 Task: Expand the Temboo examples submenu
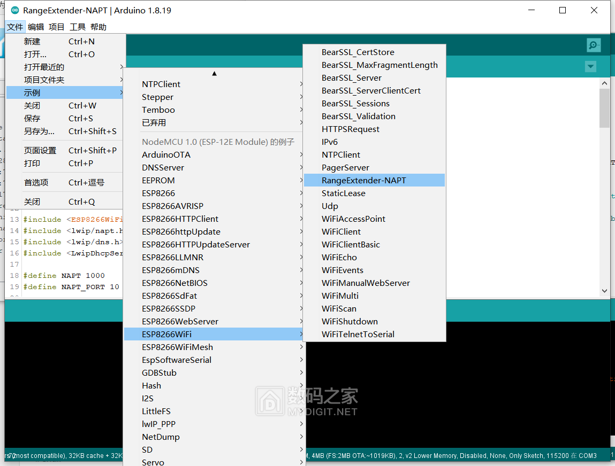214,110
